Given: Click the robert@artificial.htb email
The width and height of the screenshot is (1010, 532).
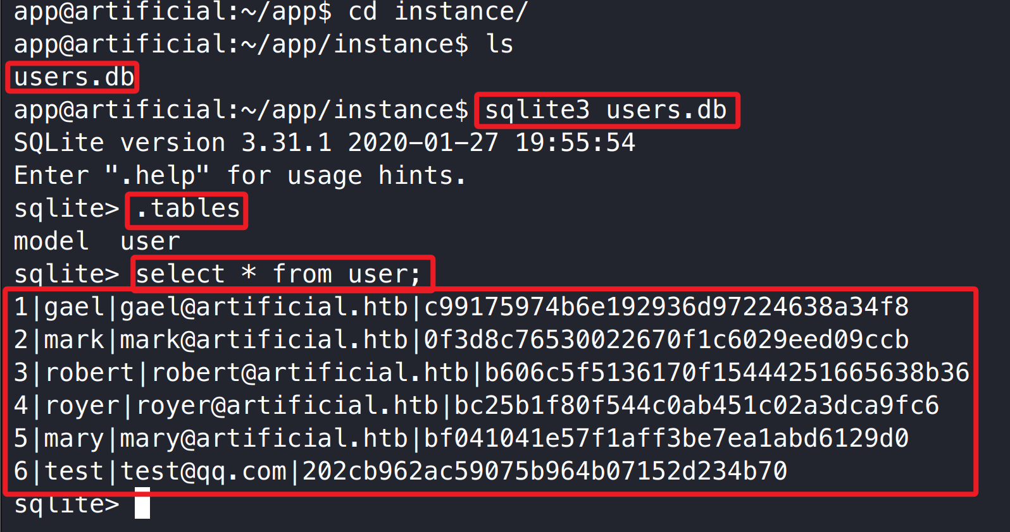Looking at the screenshot, I should pyautogui.click(x=310, y=373).
